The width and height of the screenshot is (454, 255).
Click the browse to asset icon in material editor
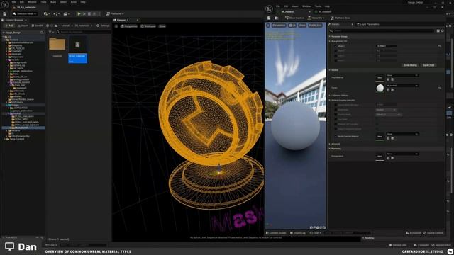[x=277, y=18]
